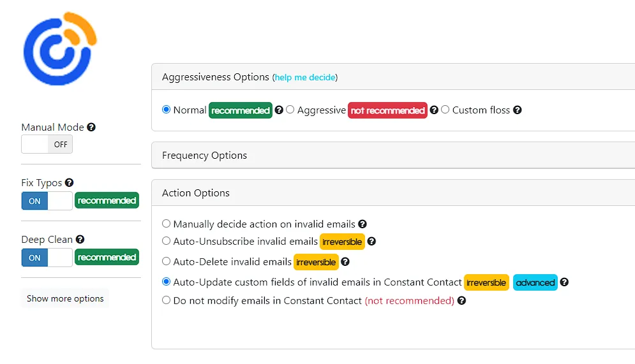Screen dimensions: 635x364
Task: Open help icon for Do not modify emails
Action: click(461, 300)
